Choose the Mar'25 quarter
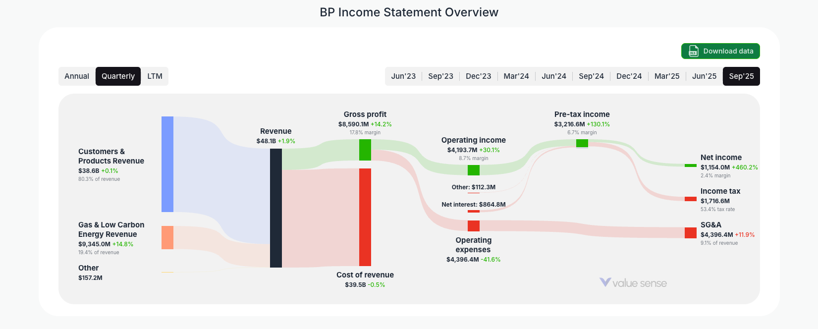This screenshot has height=329, width=818. click(666, 76)
